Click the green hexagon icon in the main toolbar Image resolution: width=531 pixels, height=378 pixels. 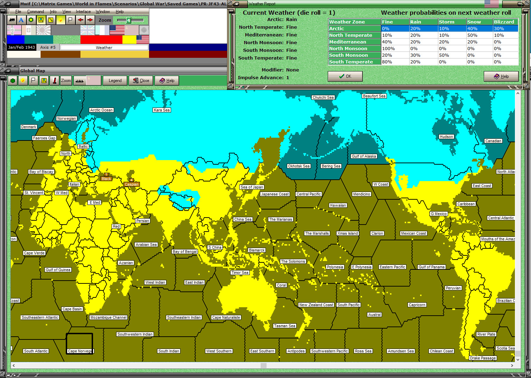pos(31,20)
